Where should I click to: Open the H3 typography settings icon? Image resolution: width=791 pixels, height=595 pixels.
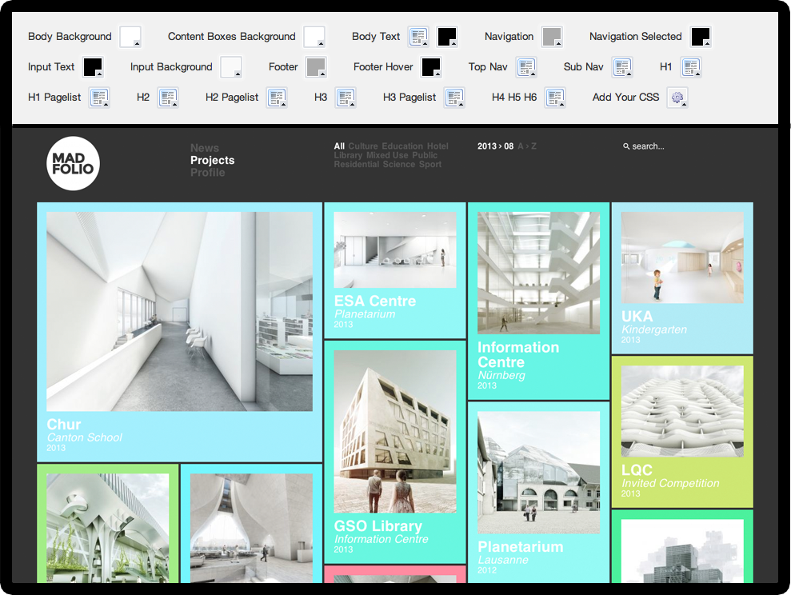pyautogui.click(x=346, y=98)
